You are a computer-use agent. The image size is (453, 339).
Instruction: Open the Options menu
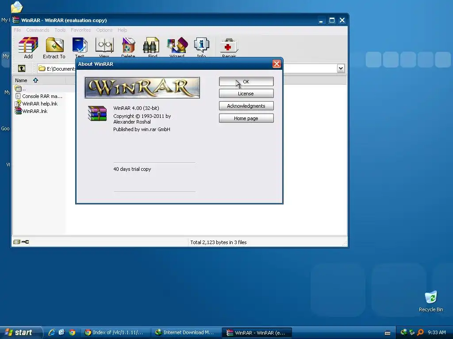(104, 30)
